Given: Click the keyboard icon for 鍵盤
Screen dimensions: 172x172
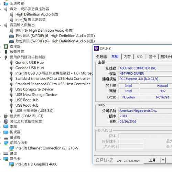Looking at the screenshot, I should tap(6, 153).
